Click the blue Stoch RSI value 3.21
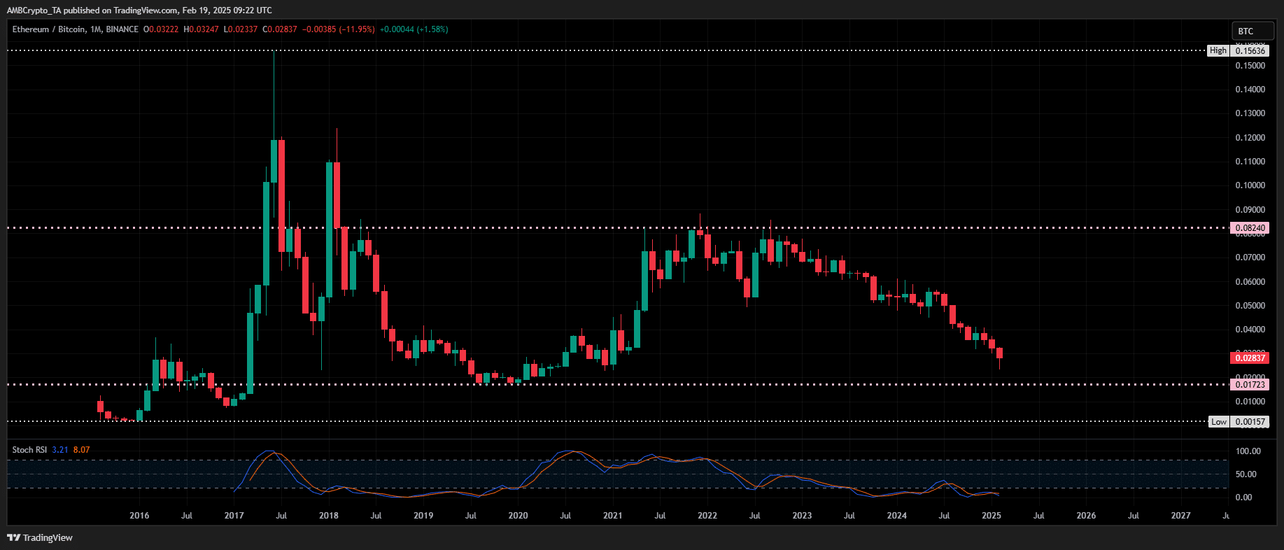This screenshot has height=550, width=1284. point(59,450)
